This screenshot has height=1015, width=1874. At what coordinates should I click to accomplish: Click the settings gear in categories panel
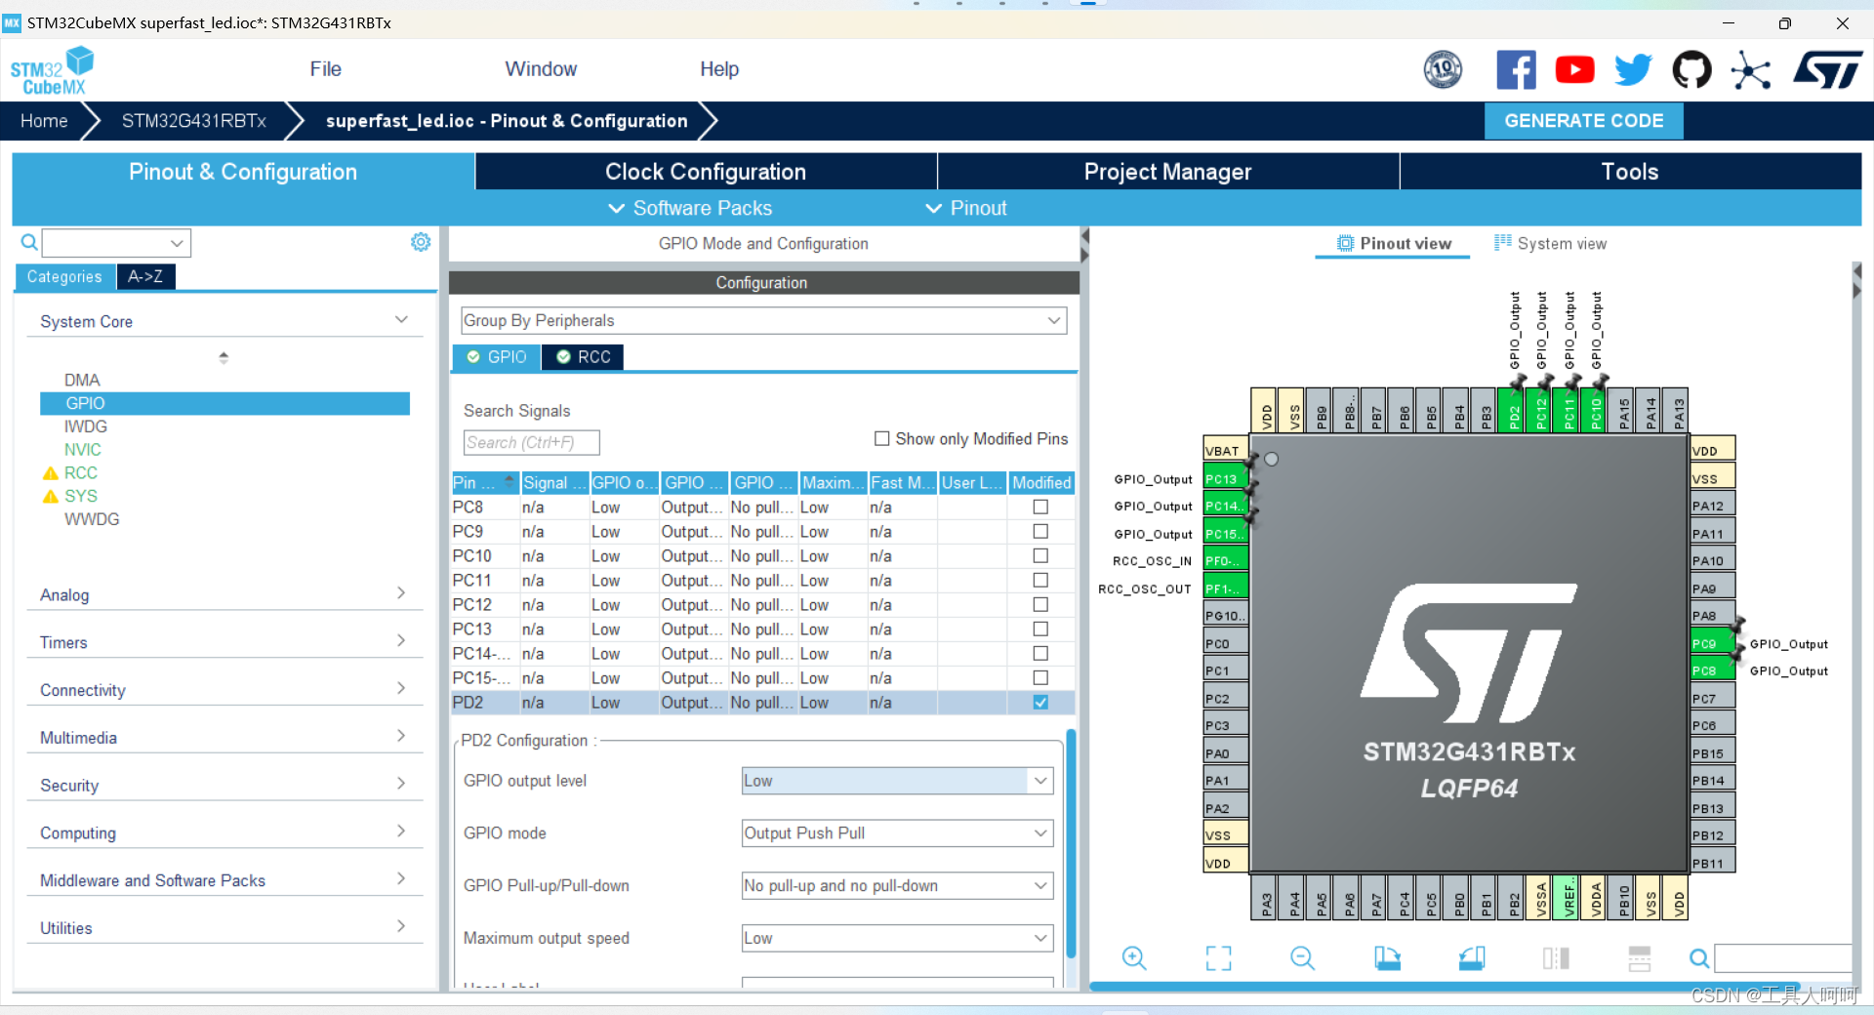click(421, 242)
